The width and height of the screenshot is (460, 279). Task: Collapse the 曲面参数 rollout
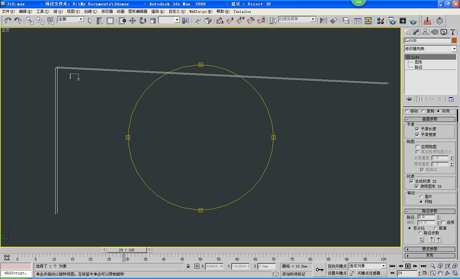pos(430,119)
